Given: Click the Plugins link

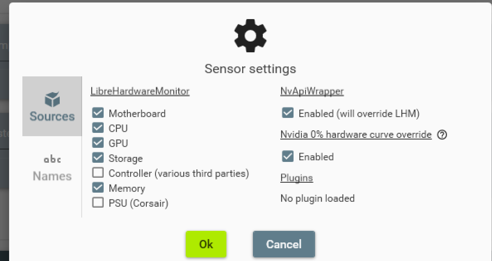Looking at the screenshot, I should [296, 178].
